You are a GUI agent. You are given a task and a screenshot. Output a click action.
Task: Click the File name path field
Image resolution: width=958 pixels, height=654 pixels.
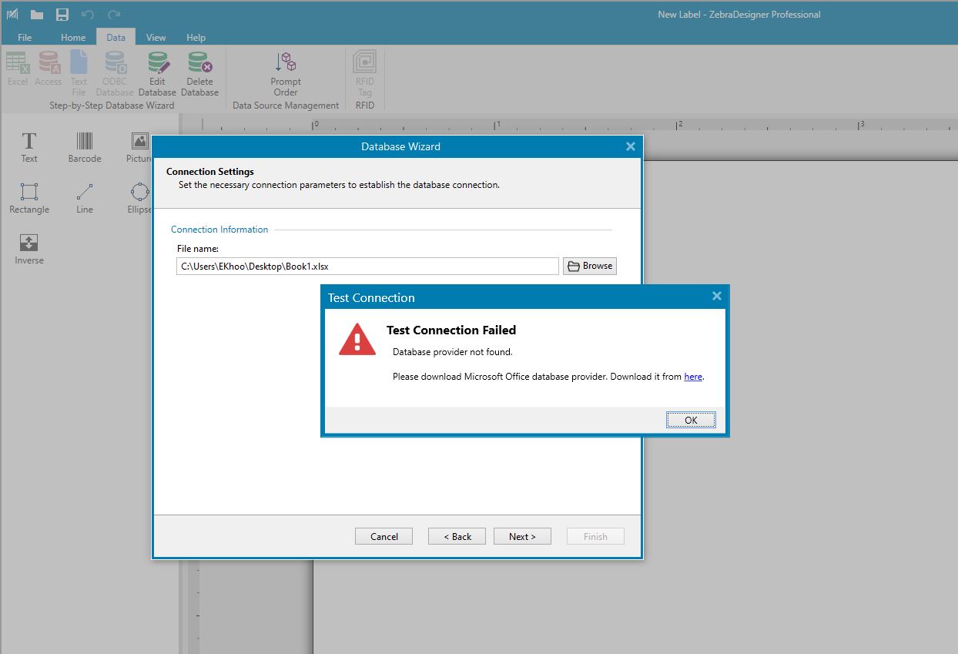[x=367, y=266]
